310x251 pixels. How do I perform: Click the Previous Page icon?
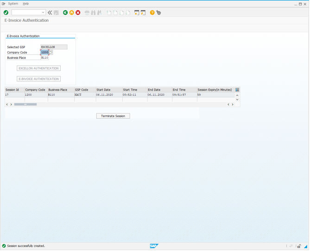(115, 12)
